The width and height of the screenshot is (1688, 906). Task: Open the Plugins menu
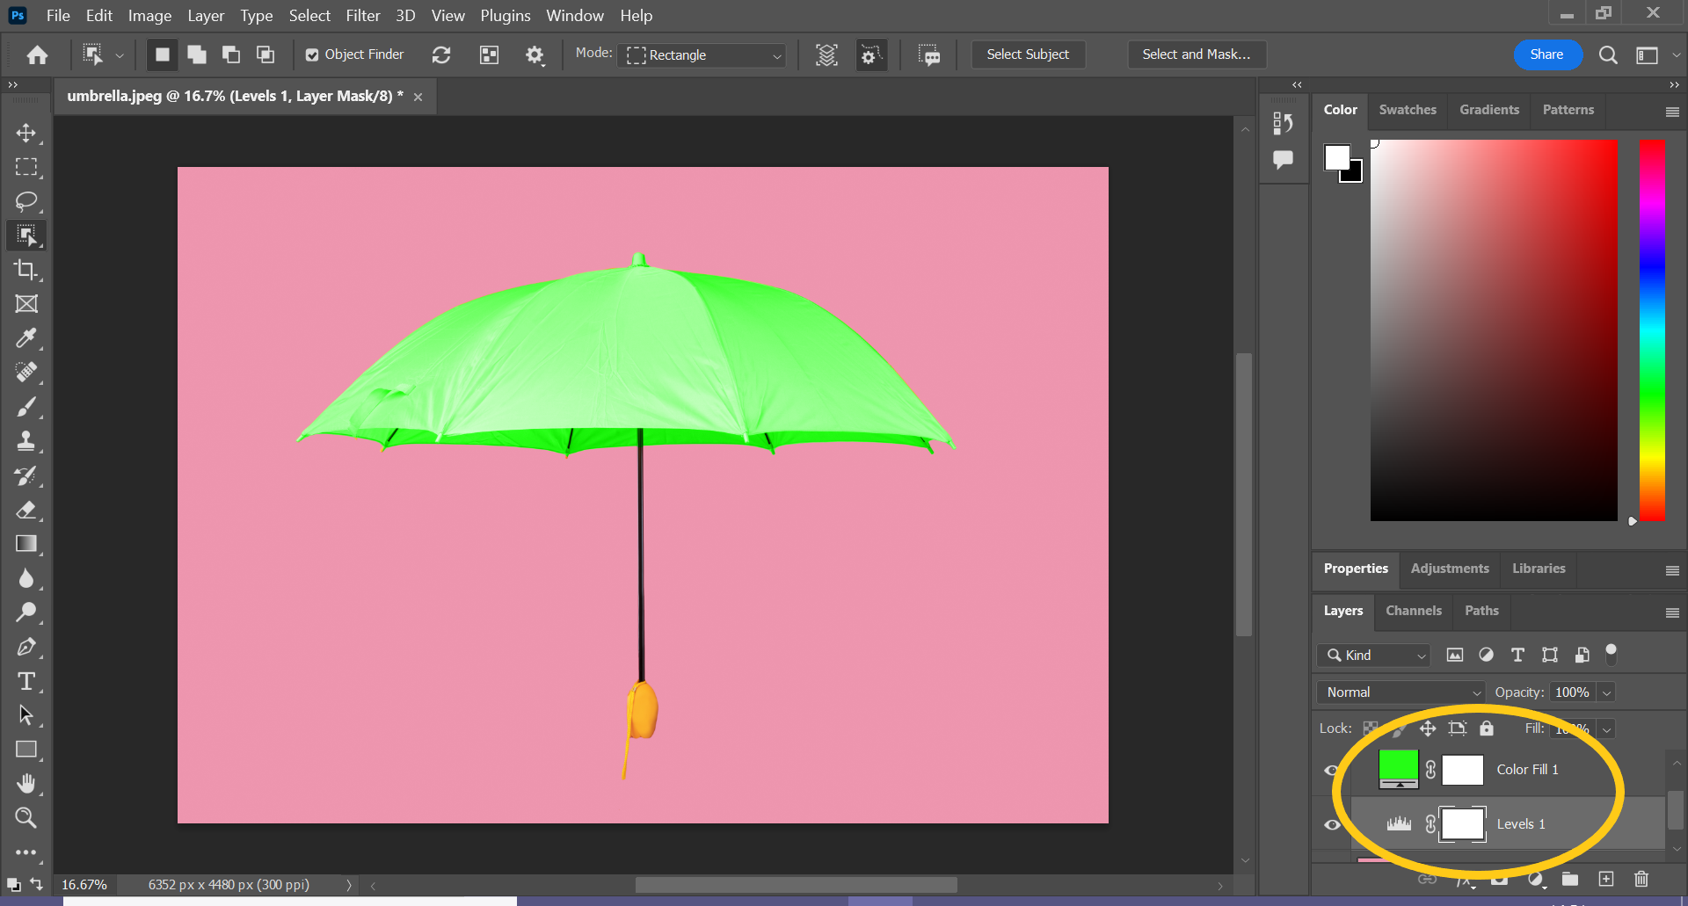505,16
